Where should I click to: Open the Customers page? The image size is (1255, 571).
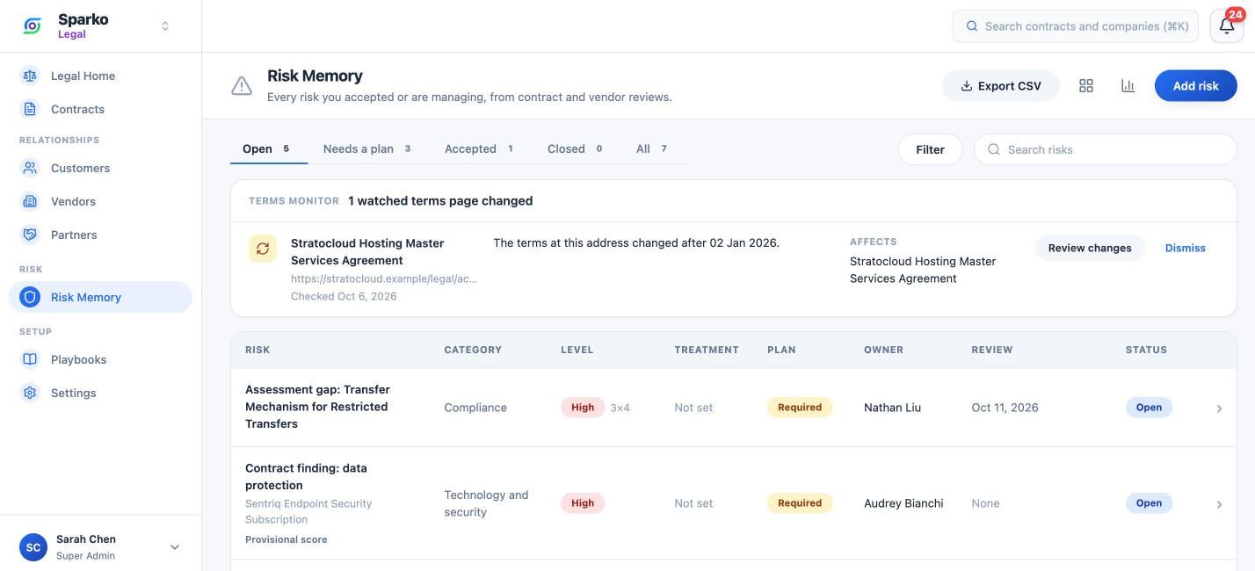coord(100,168)
